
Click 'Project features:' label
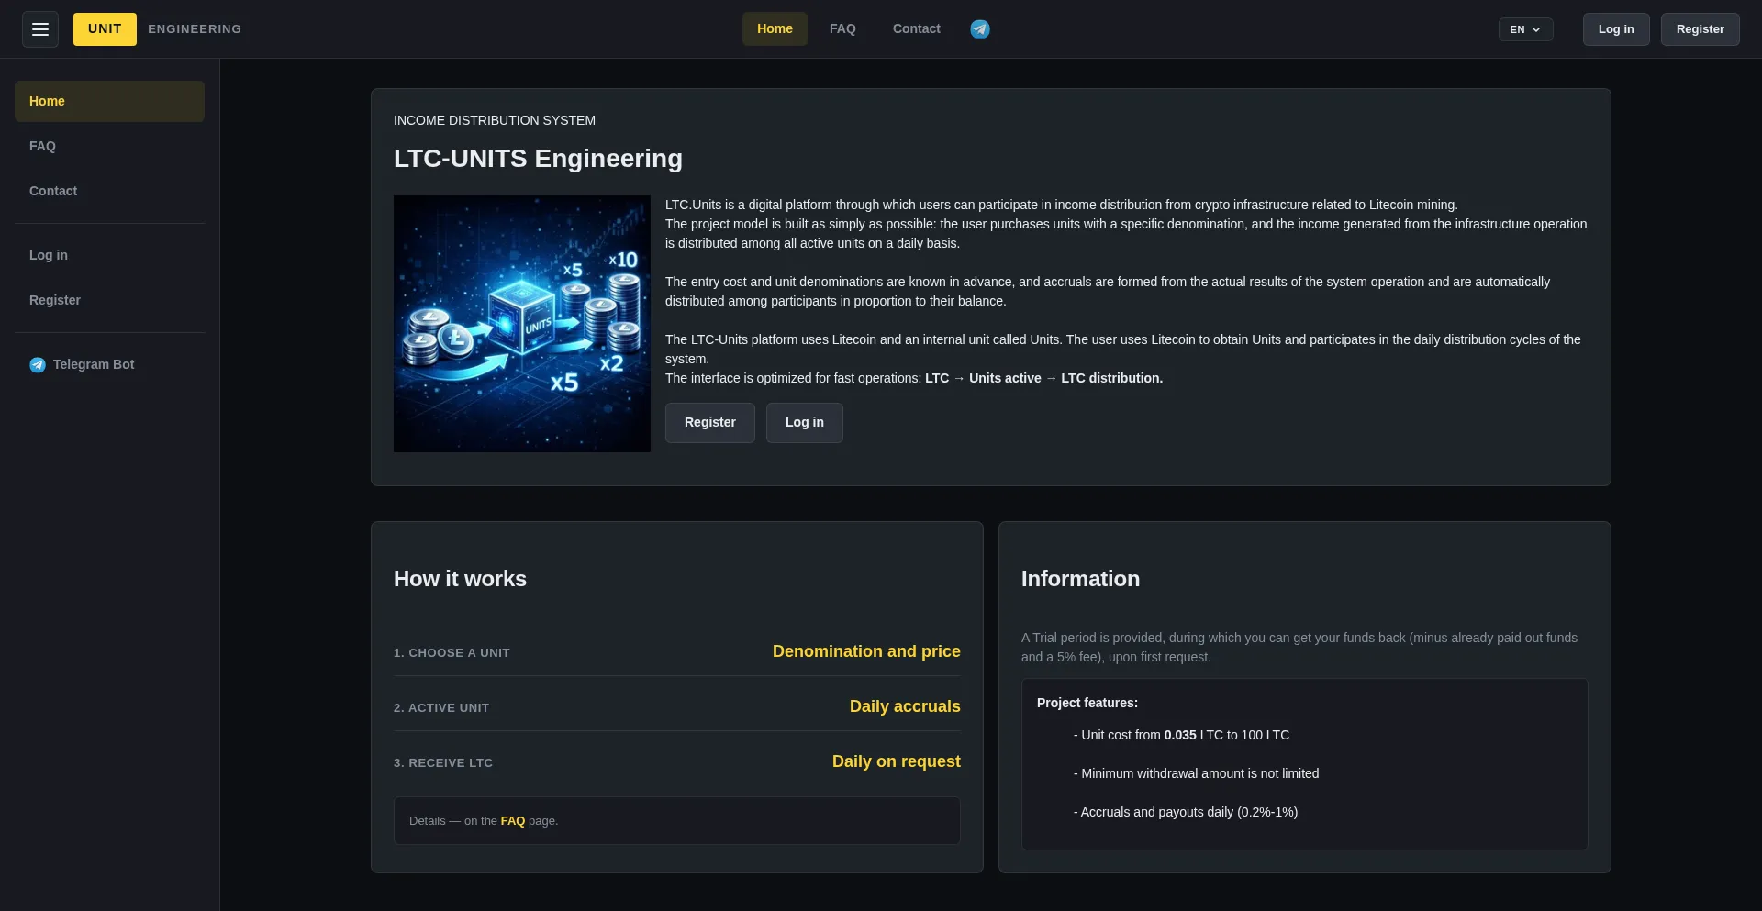pos(1087,703)
